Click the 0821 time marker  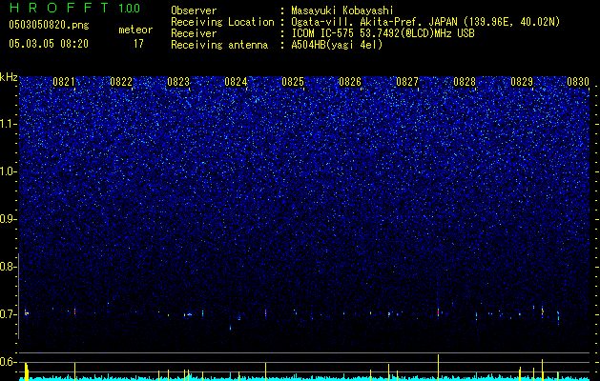pos(64,82)
